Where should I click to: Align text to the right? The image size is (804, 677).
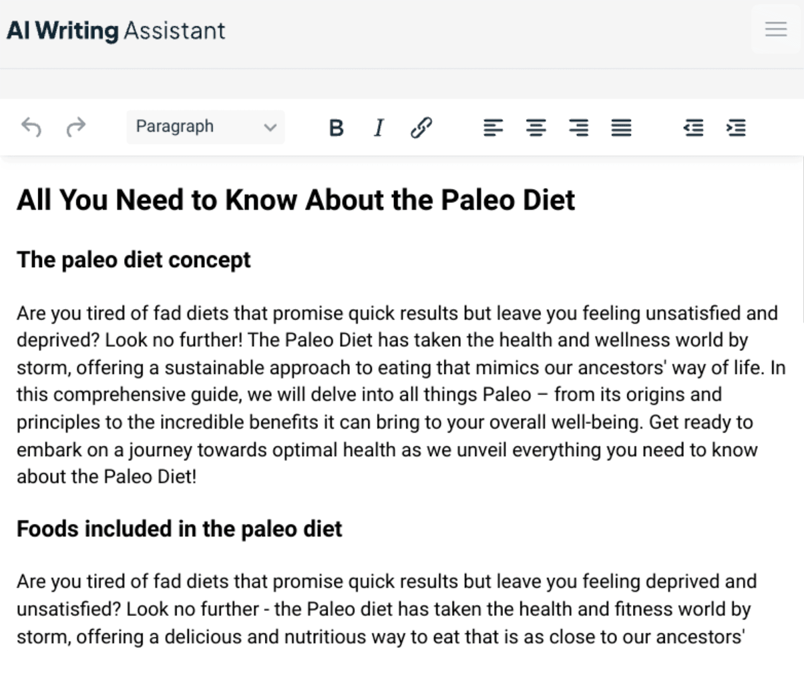point(578,127)
